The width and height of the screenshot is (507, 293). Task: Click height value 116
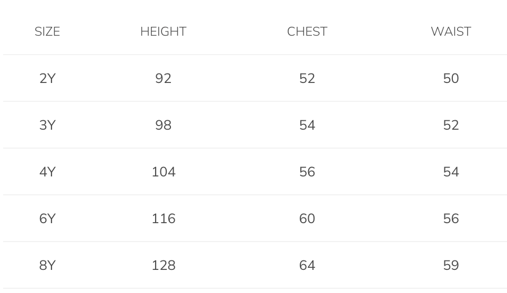tap(163, 218)
